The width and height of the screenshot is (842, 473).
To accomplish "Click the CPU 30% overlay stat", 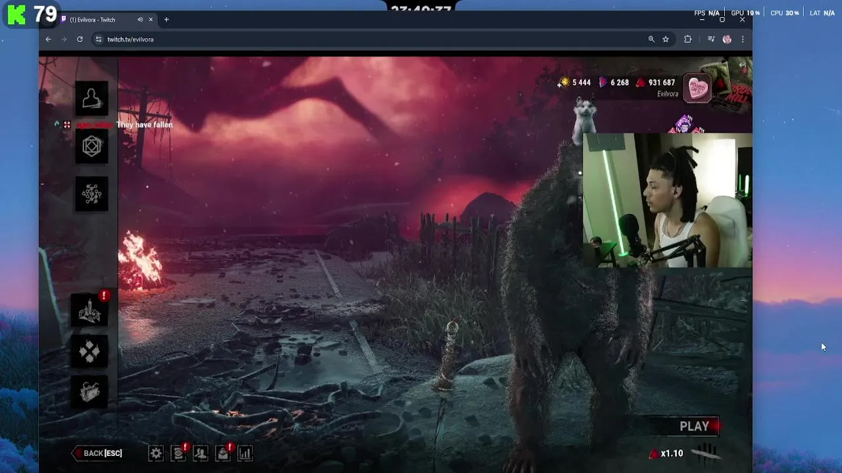I will pos(784,13).
